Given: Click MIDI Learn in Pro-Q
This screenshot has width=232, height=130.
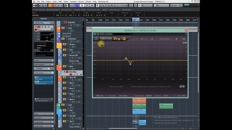Looking at the screenshot, I should pyautogui.click(x=100, y=96).
